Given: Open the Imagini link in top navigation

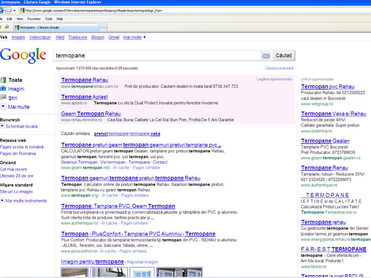Looking at the screenshot, I should tap(18, 37).
